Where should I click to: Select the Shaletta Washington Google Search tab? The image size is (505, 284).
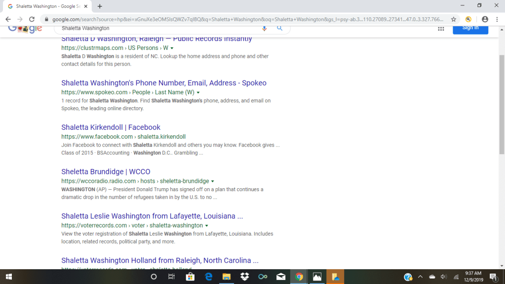pyautogui.click(x=44, y=6)
